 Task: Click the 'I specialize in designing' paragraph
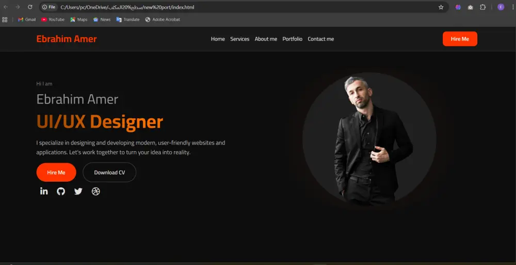[131, 148]
